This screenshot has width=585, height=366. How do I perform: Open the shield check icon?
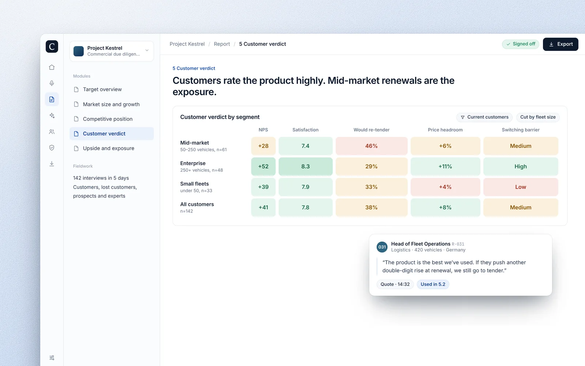[52, 148]
